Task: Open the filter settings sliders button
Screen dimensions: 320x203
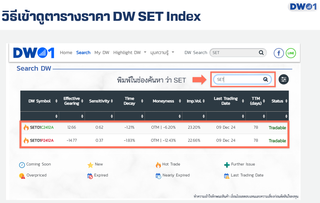Action: [x=284, y=79]
